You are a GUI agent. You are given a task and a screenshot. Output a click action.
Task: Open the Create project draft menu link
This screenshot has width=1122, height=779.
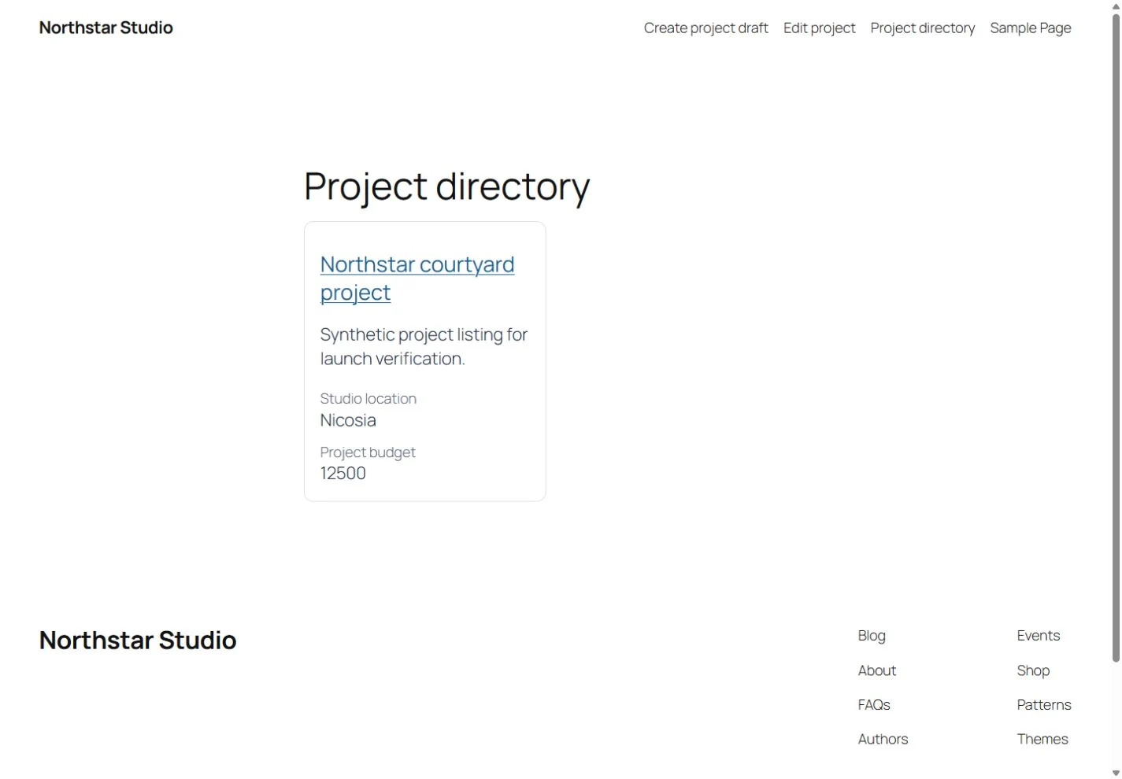point(705,28)
